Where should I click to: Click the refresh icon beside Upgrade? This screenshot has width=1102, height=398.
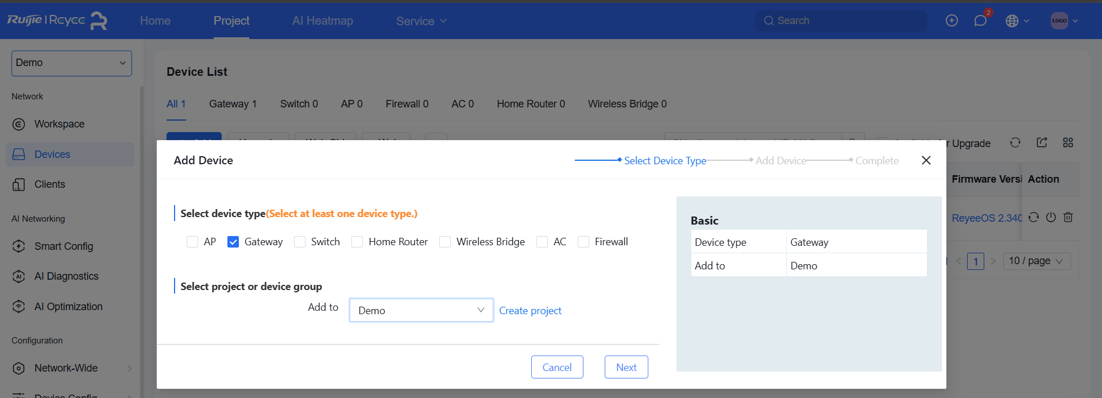(x=1015, y=142)
